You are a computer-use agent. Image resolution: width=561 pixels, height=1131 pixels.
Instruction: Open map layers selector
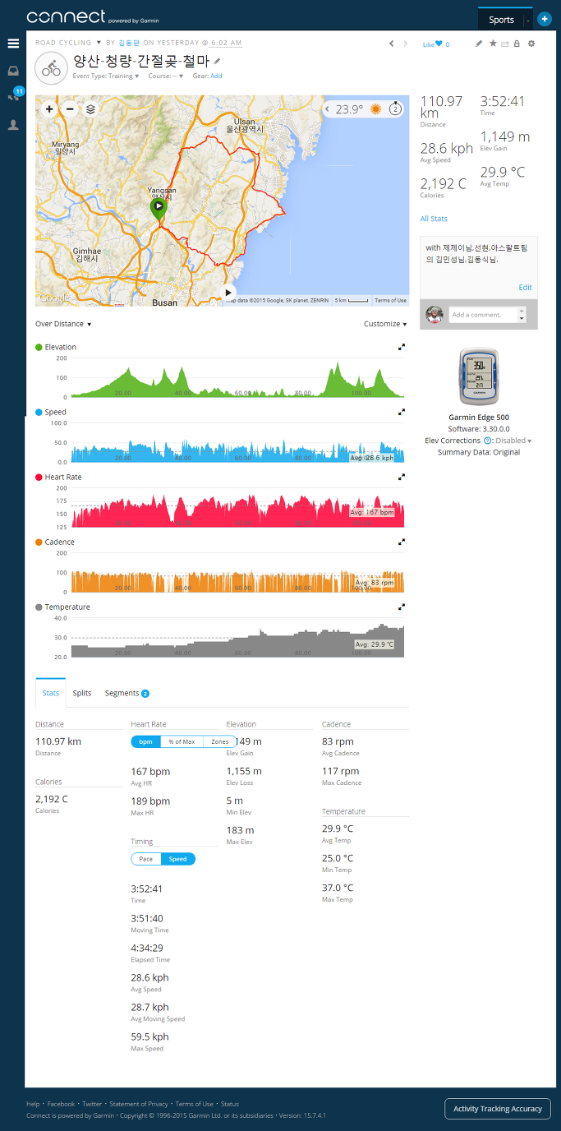pyautogui.click(x=91, y=108)
